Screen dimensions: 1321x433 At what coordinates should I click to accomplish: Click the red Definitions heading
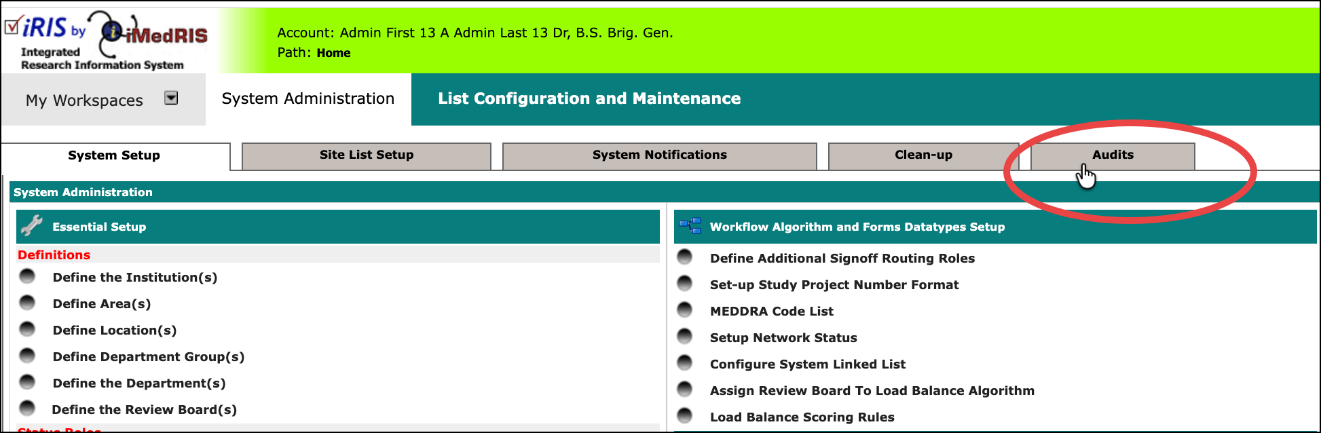[54, 255]
